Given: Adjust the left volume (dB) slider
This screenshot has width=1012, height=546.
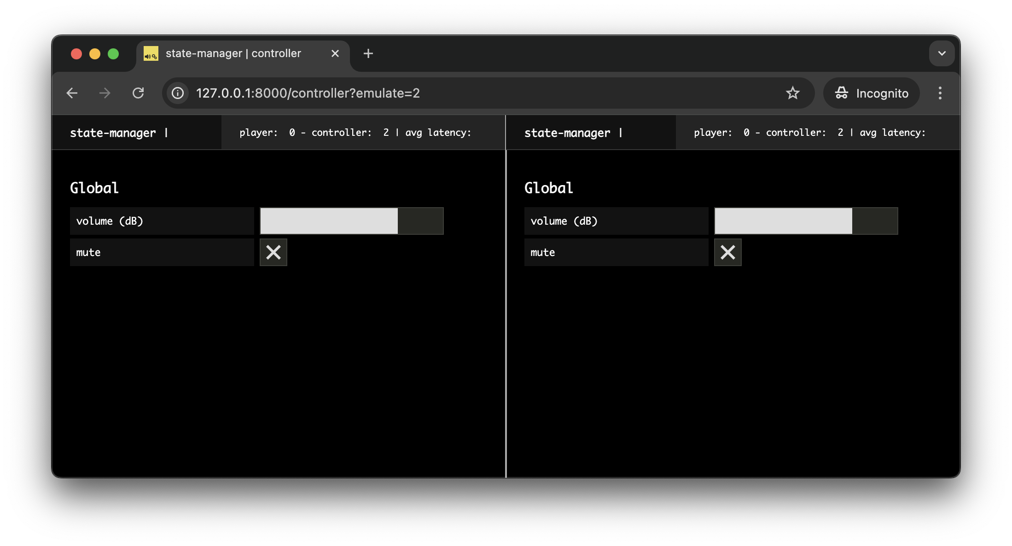Looking at the screenshot, I should click(351, 221).
